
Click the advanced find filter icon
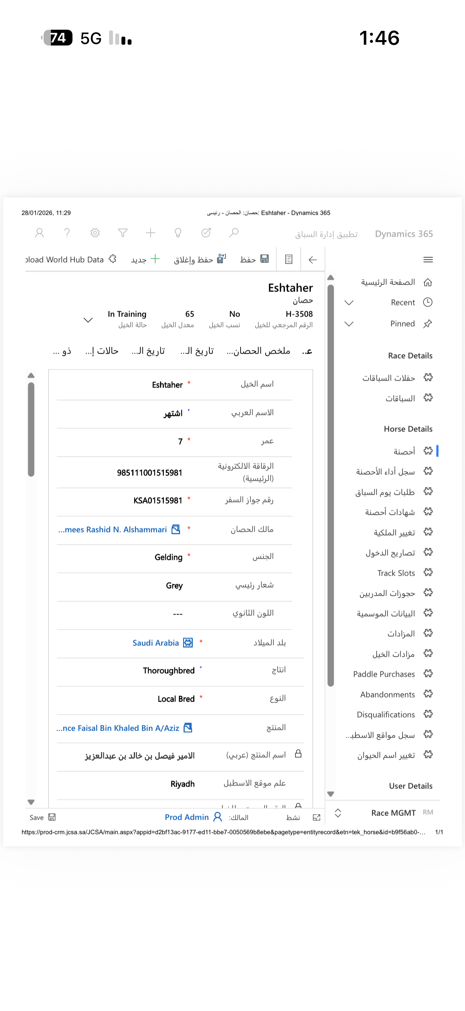123,233
